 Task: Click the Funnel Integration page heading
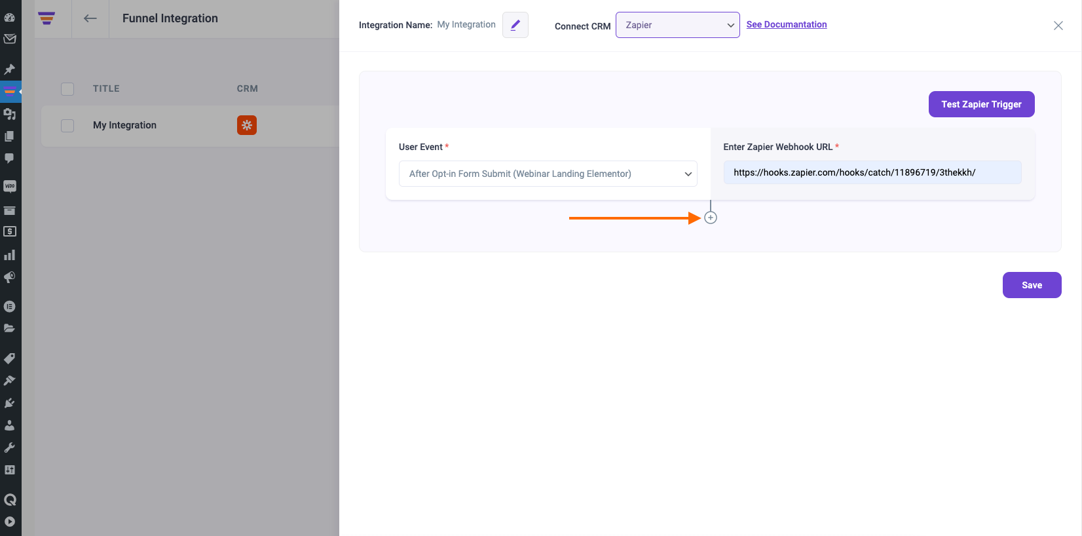point(170,18)
